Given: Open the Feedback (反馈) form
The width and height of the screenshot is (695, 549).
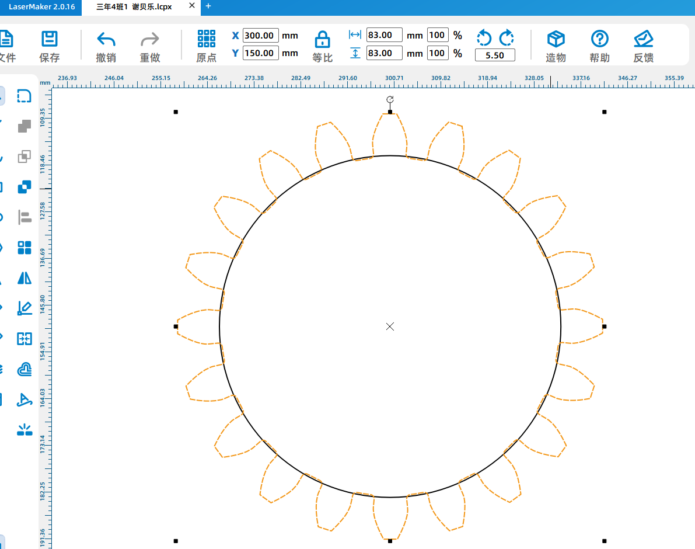Looking at the screenshot, I should point(643,46).
